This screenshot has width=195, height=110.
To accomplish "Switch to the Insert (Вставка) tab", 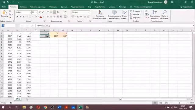I will tap(23, 7).
